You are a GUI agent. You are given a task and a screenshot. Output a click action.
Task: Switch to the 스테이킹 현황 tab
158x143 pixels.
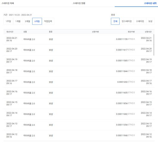pos(79,3)
